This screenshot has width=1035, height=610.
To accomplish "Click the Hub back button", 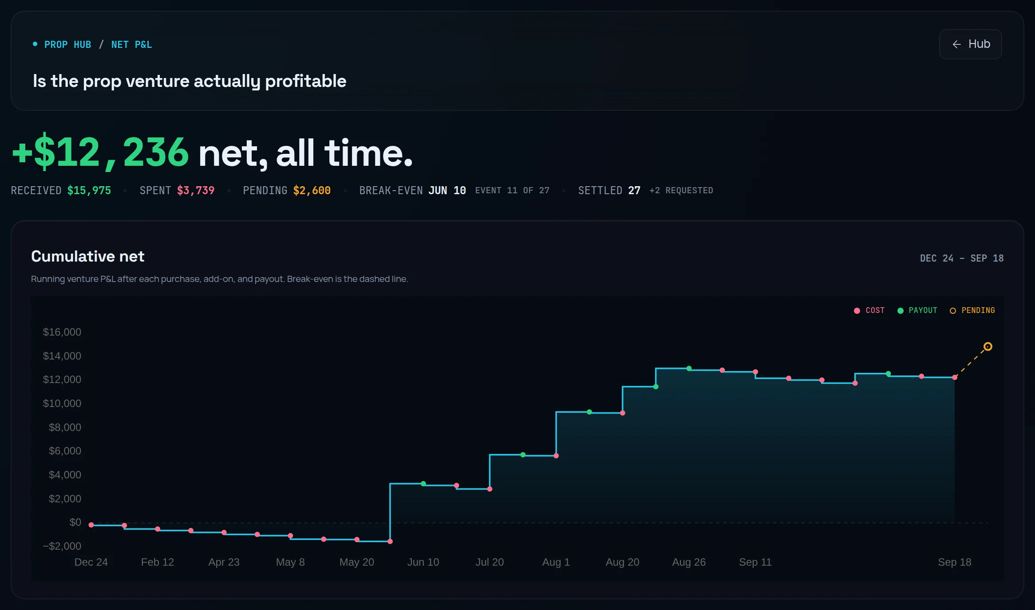I will [x=970, y=44].
